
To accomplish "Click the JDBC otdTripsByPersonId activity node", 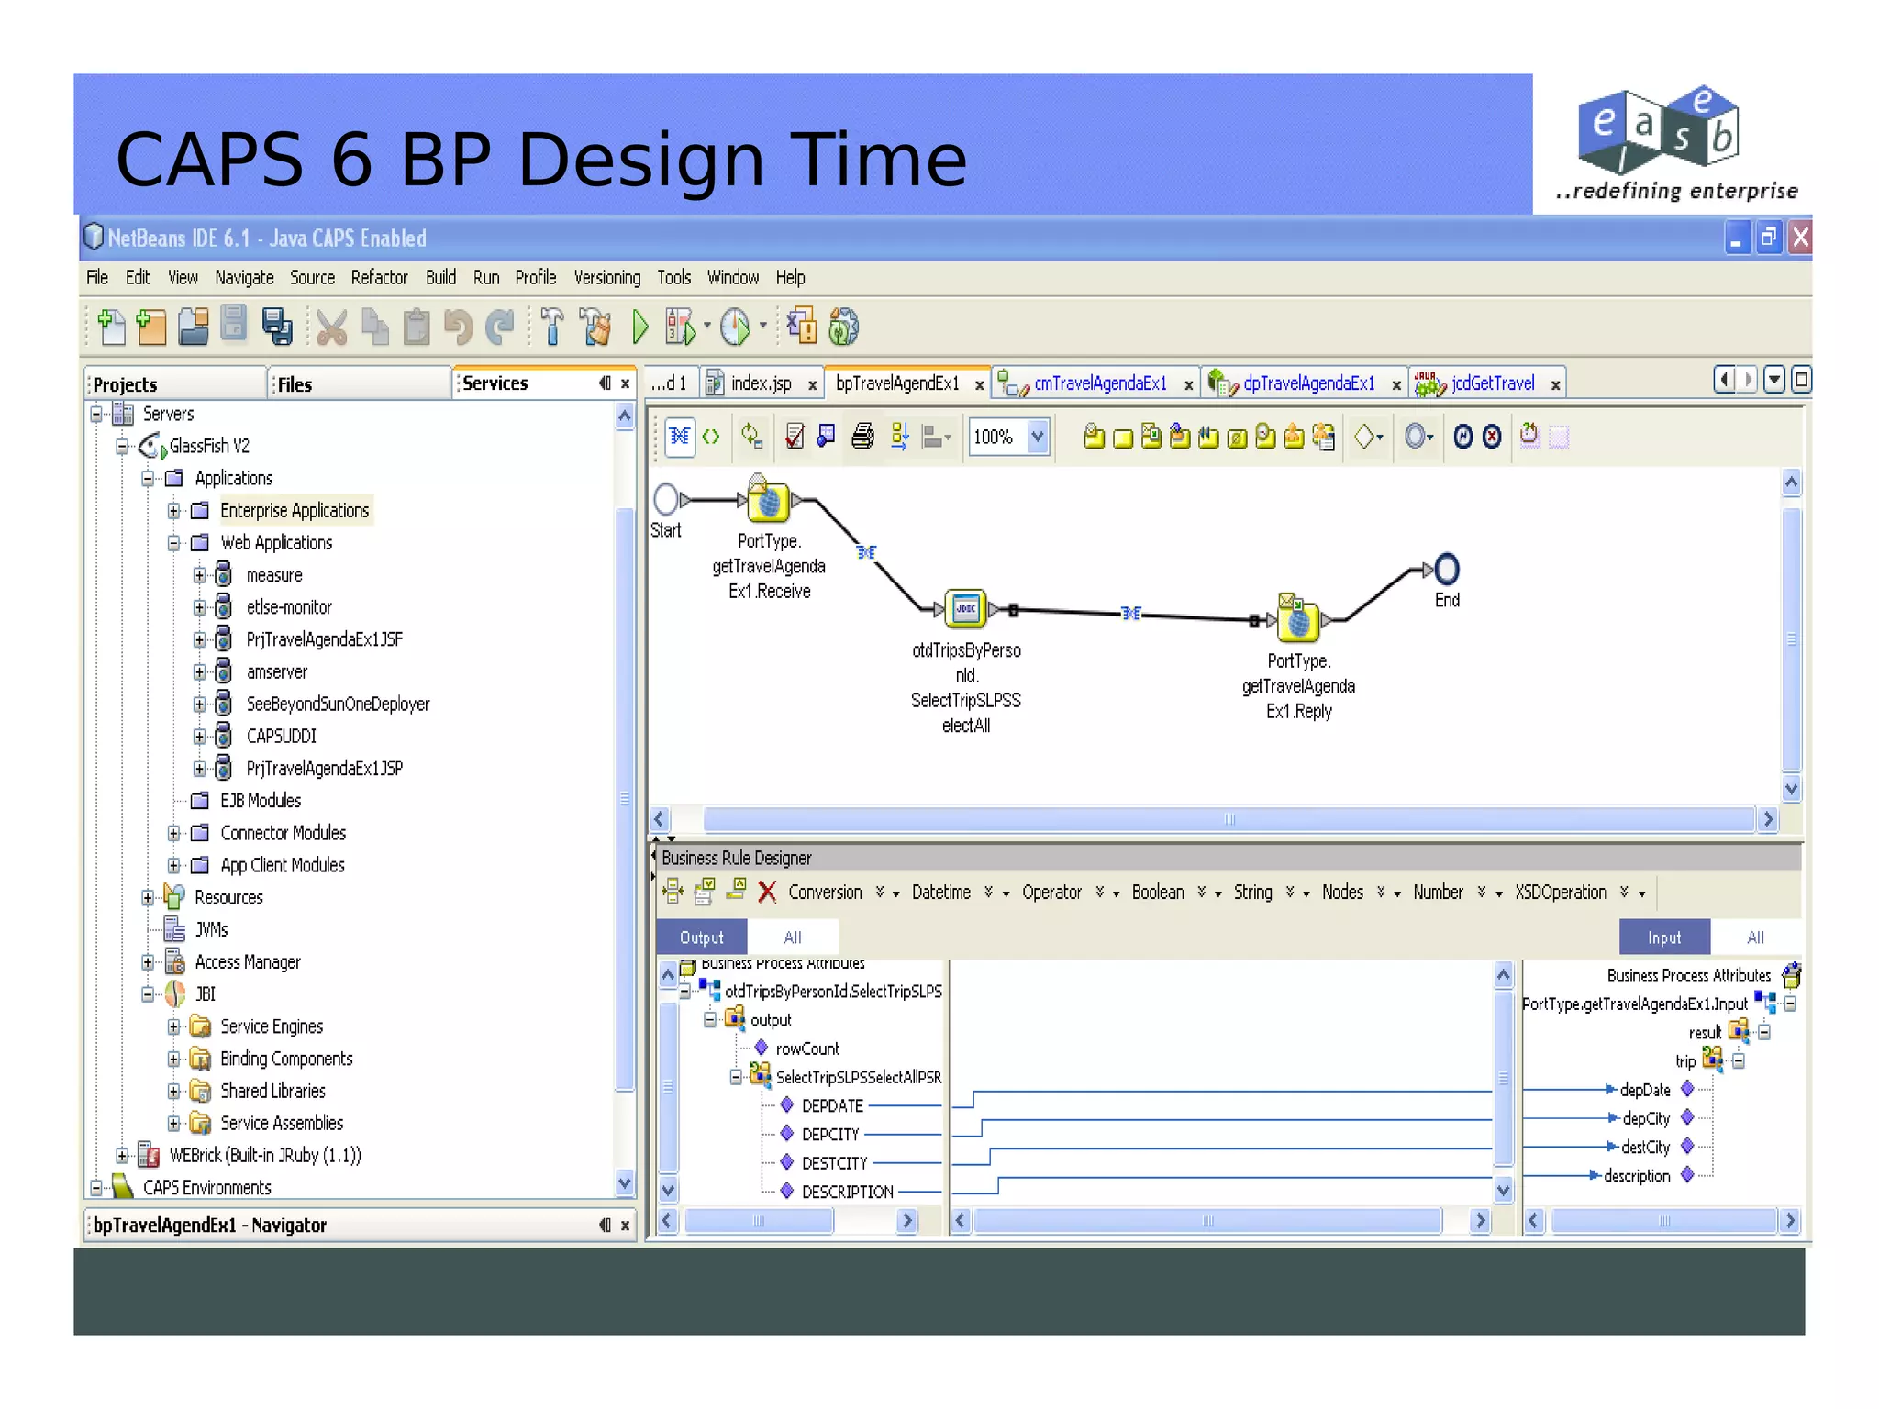I will click(965, 609).
